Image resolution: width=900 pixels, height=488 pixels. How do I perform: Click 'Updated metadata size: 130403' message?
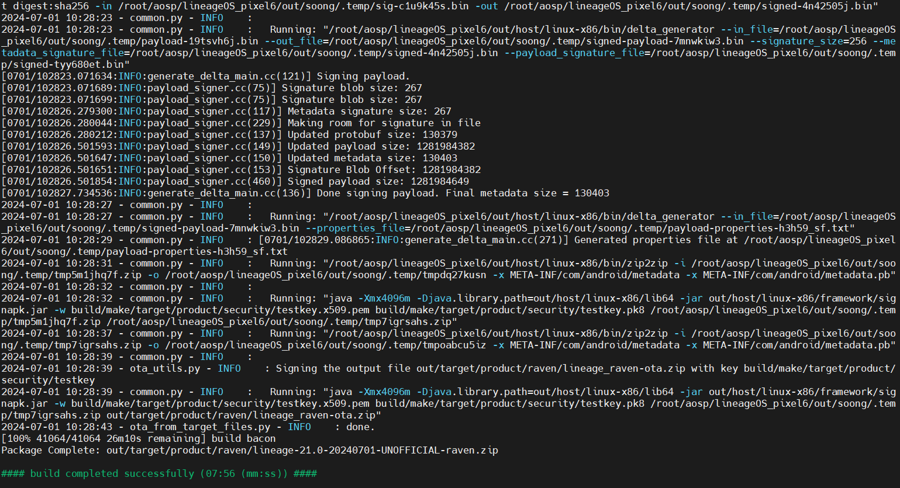(373, 158)
